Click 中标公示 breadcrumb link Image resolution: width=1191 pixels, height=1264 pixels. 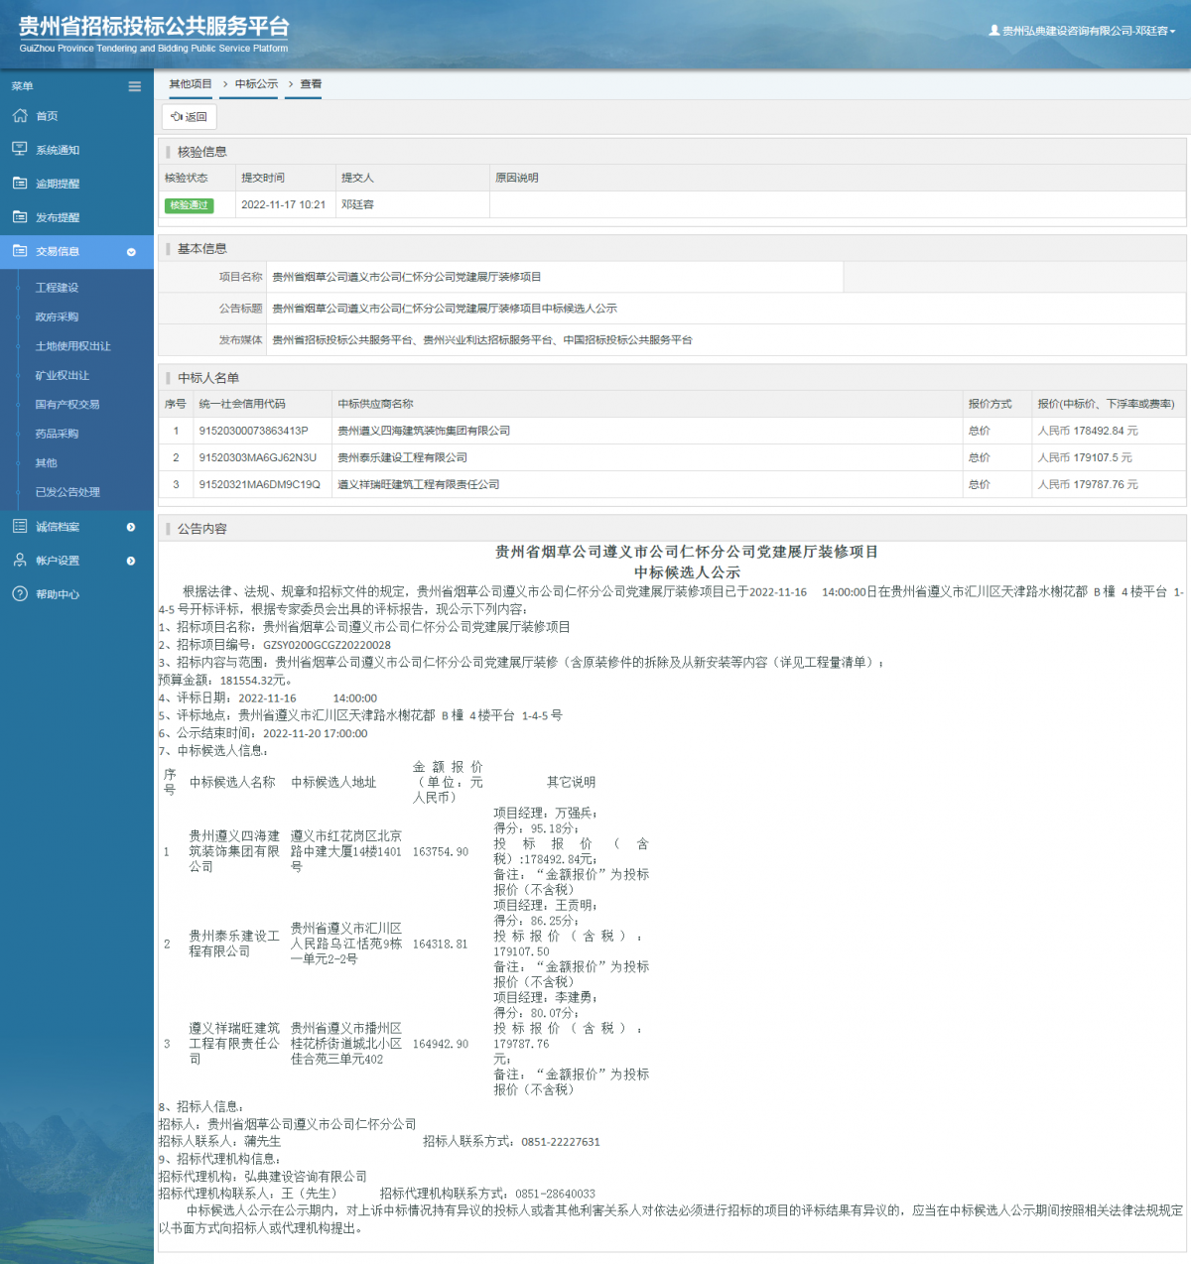256,84
